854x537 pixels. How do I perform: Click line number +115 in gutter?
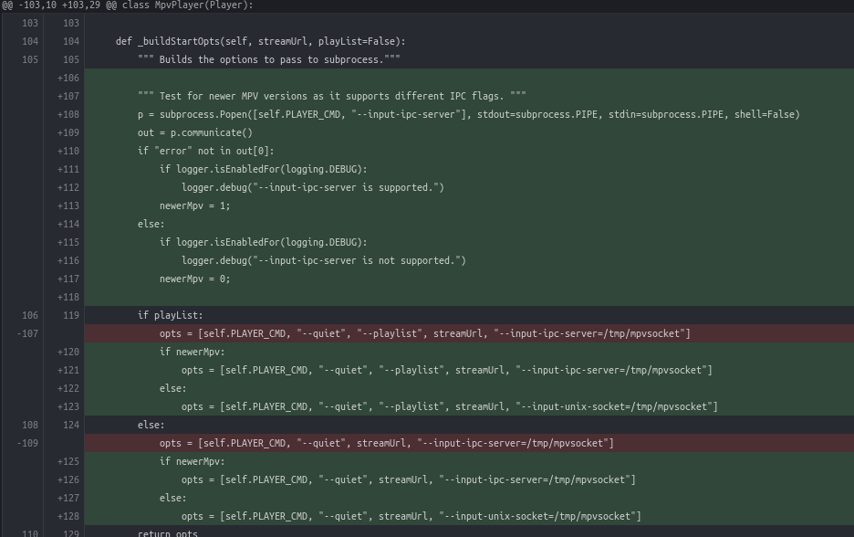pos(68,243)
